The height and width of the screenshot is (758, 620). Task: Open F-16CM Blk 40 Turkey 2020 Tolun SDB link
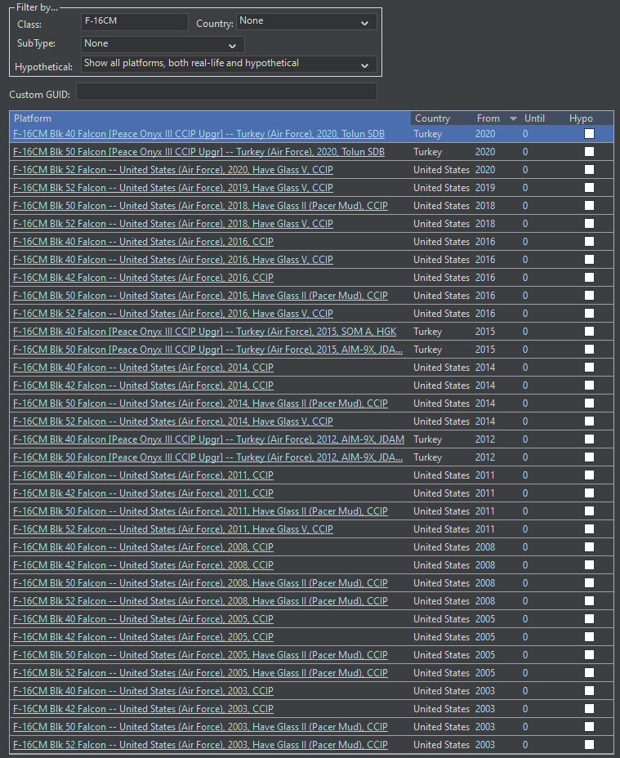coord(198,134)
